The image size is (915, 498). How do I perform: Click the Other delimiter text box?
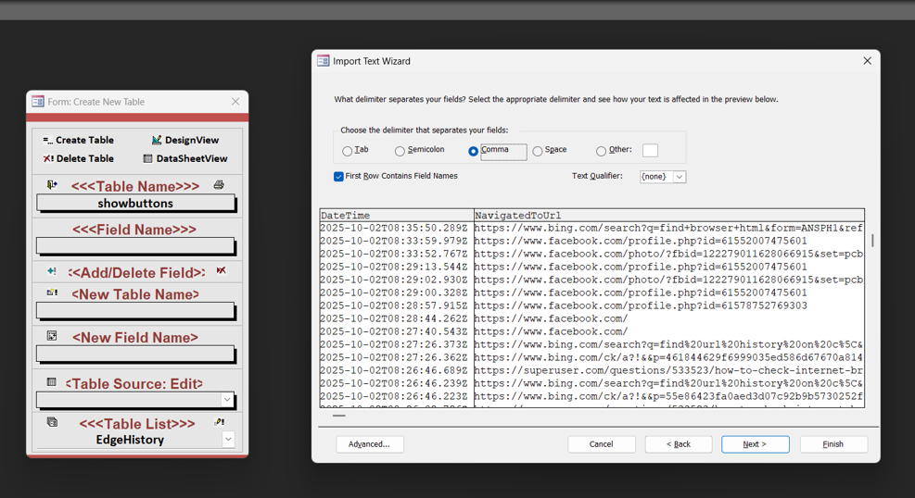[650, 150]
